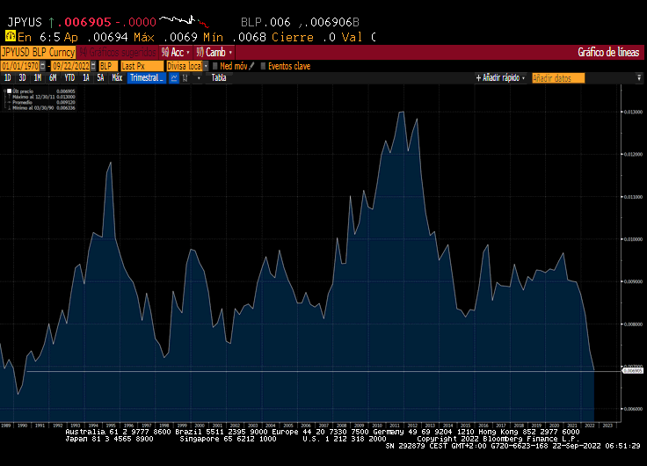Open the chart type dropdown arrow

pos(199,78)
